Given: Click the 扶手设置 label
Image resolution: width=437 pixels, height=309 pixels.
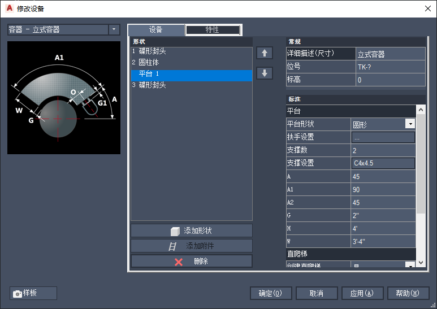Looking at the screenshot, I should [300, 137].
